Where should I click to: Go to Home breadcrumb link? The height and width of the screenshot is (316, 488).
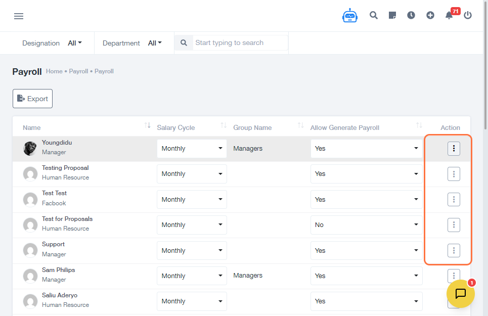click(54, 71)
